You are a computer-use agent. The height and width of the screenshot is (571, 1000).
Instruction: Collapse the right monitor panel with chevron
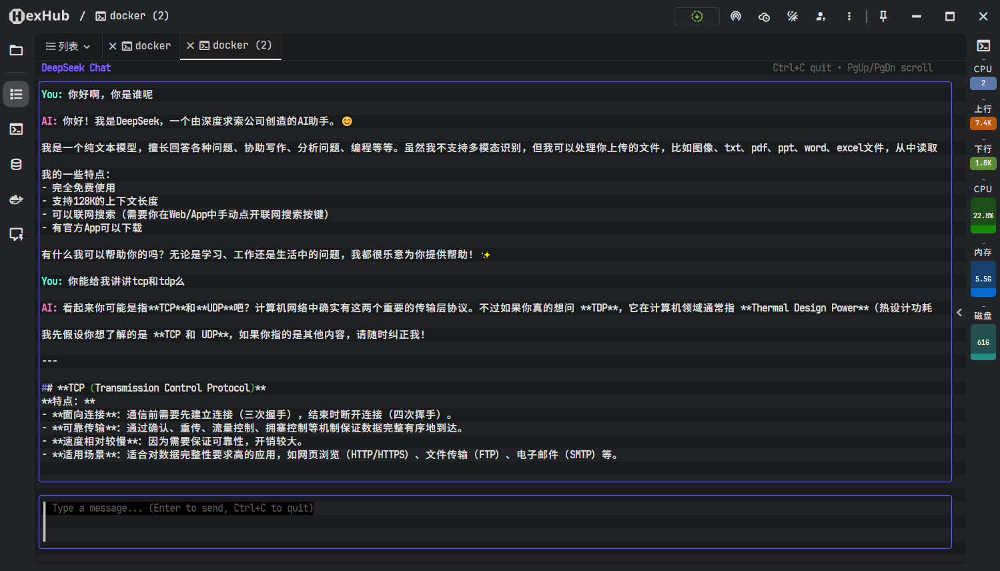pos(959,312)
